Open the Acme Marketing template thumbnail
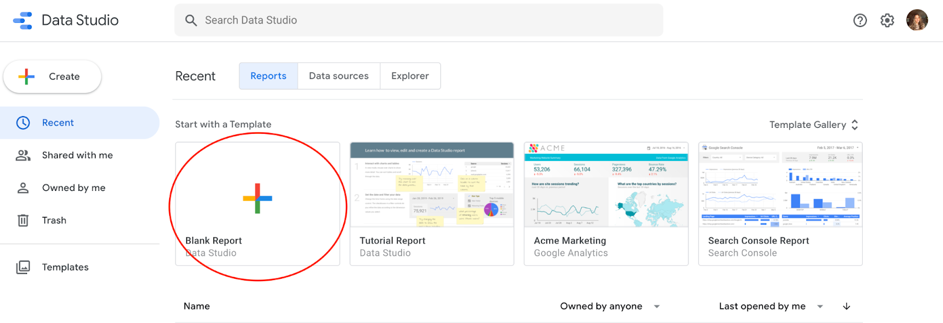The width and height of the screenshot is (943, 323). tap(606, 184)
